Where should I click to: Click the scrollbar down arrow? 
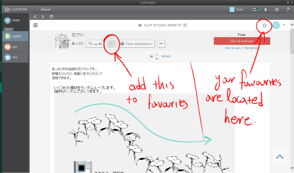click(292, 167)
